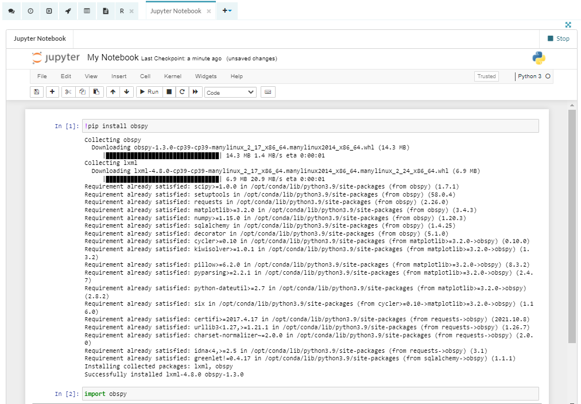Image resolution: width=581 pixels, height=404 pixels.
Task: Move selected cell up with arrow
Action: pyautogui.click(x=113, y=92)
